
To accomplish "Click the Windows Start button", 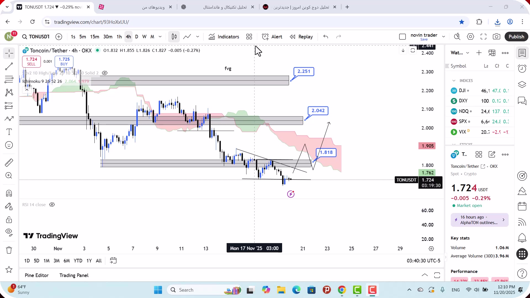I will pos(158,290).
